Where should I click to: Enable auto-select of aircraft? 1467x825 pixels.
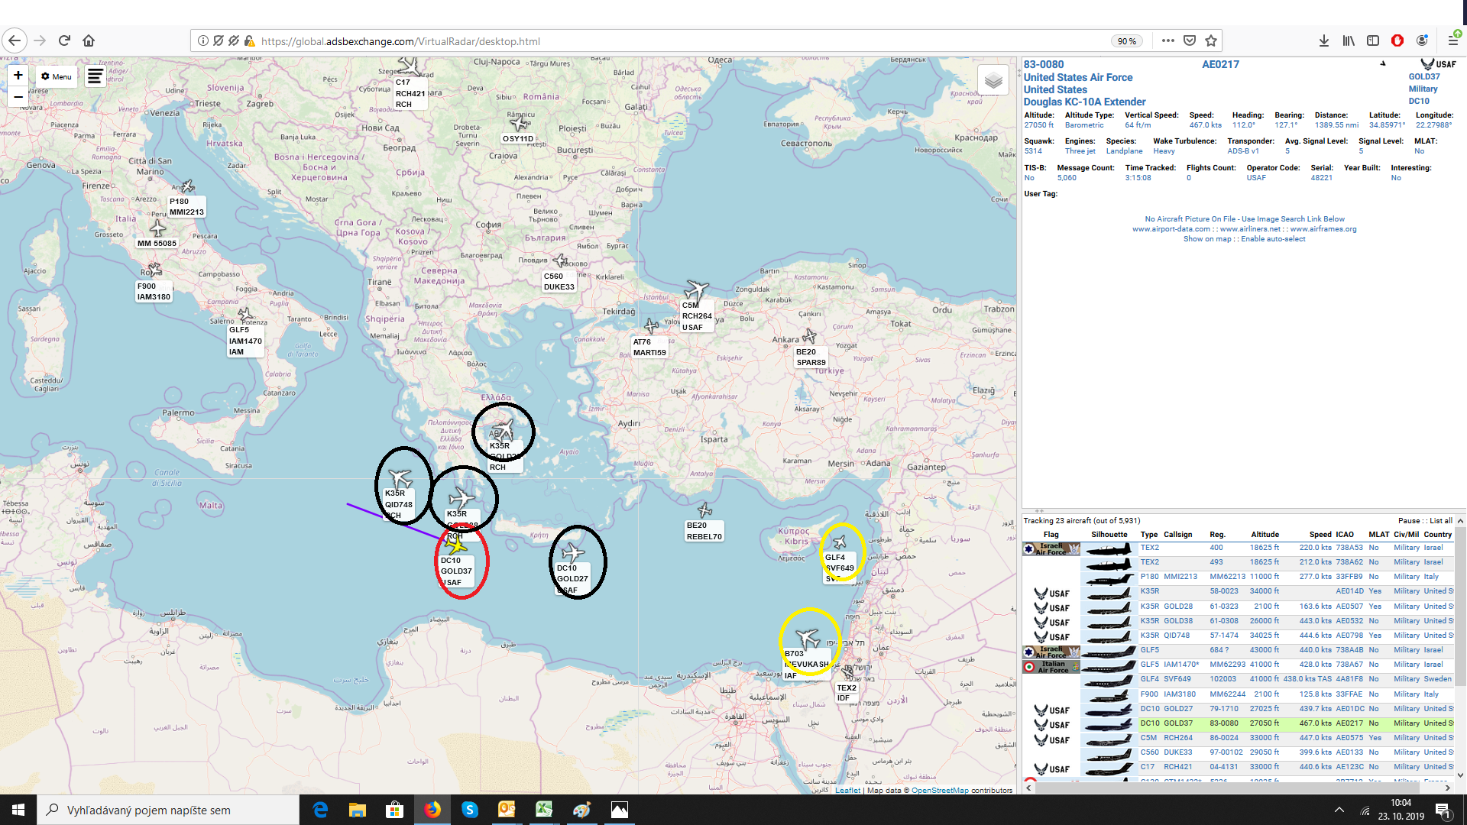tap(1273, 239)
